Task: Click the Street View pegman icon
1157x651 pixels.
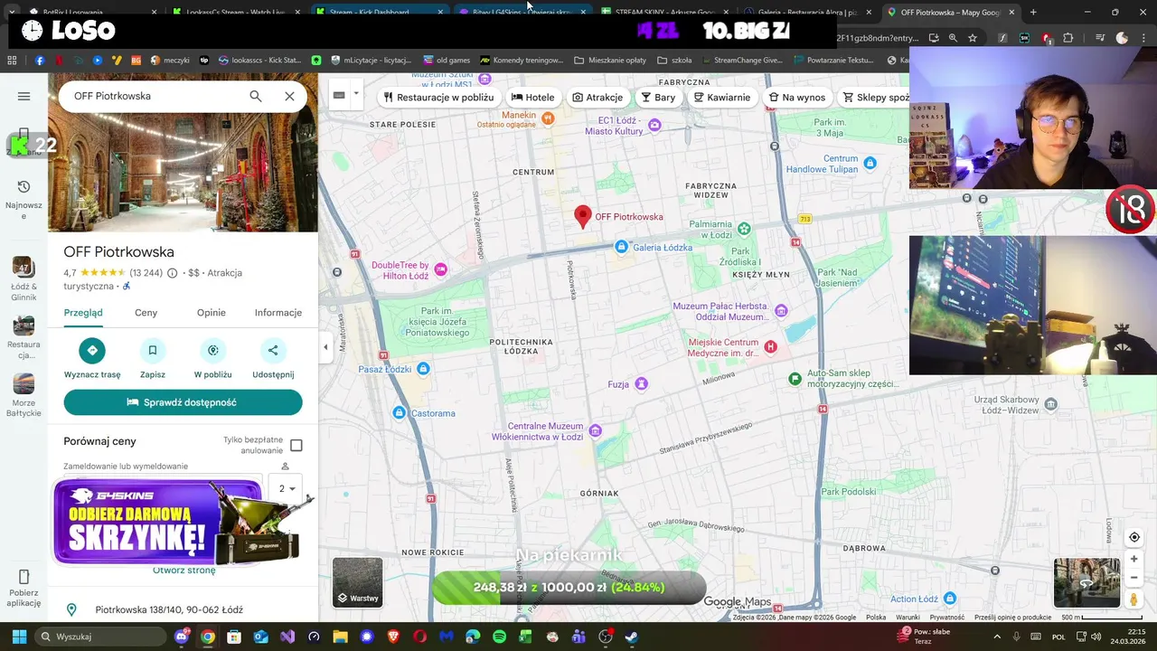Action: 1133,599
